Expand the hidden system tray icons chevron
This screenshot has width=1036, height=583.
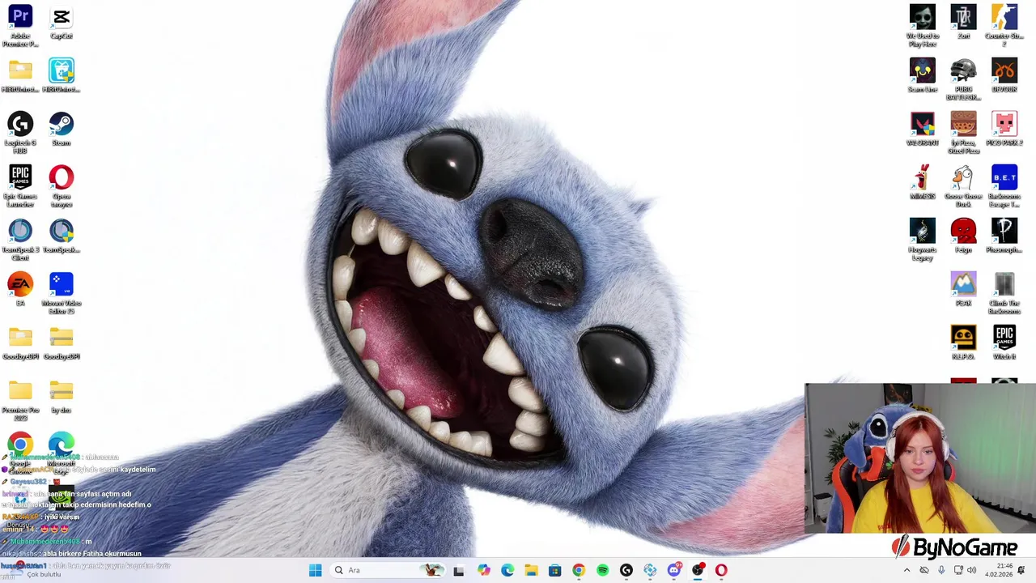tap(906, 570)
